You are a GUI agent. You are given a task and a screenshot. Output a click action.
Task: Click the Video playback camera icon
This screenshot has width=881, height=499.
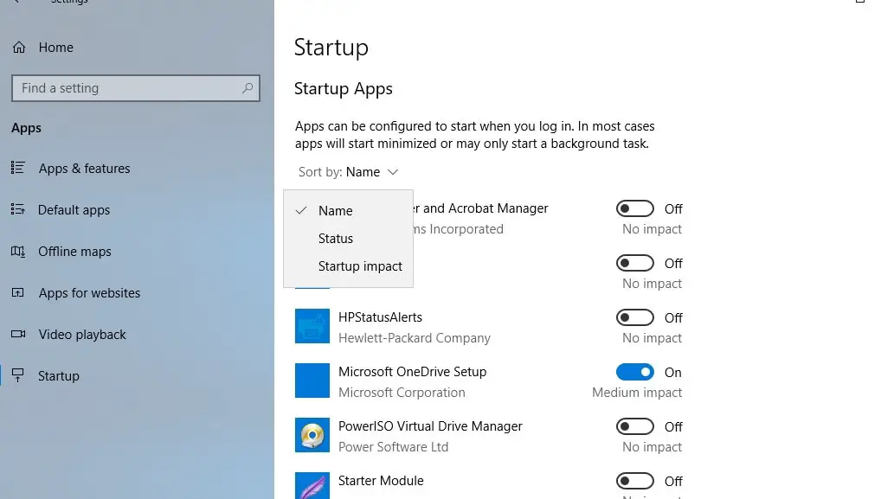click(x=18, y=334)
